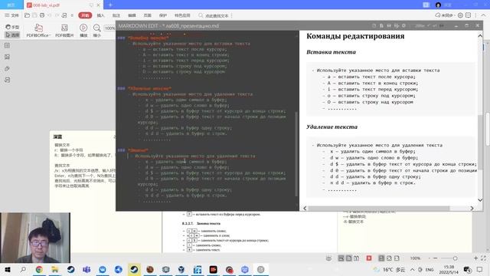Add a new tab with plus button
Image resolution: width=490 pixels, height=276 pixels.
[x=110, y=5]
